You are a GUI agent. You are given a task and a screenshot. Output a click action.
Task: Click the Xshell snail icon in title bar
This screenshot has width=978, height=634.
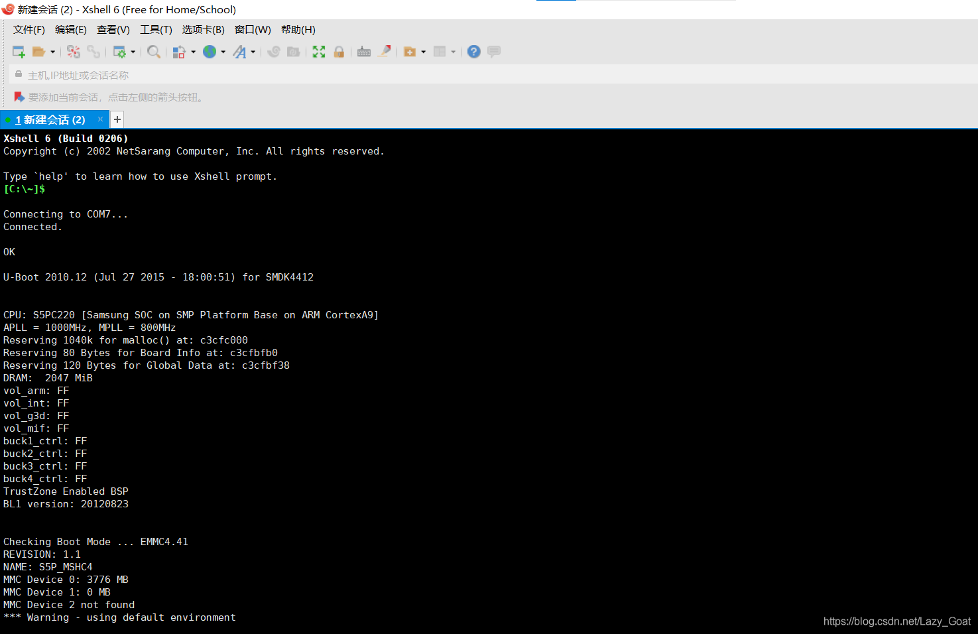pos(8,9)
